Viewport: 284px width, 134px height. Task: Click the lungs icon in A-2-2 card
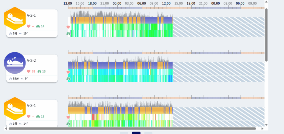pos(39,71)
